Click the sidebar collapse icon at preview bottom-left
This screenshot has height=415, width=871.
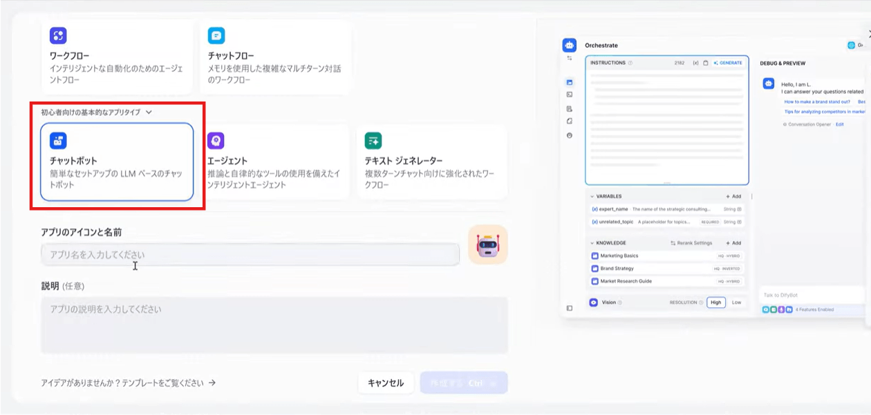[570, 308]
